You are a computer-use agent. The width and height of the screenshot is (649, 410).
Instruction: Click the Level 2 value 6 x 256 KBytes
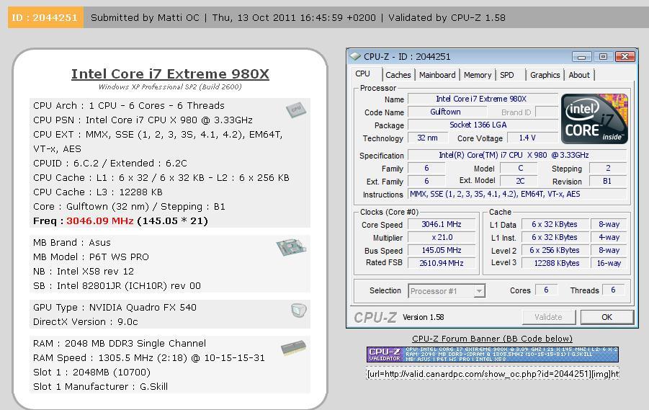pyautogui.click(x=555, y=250)
